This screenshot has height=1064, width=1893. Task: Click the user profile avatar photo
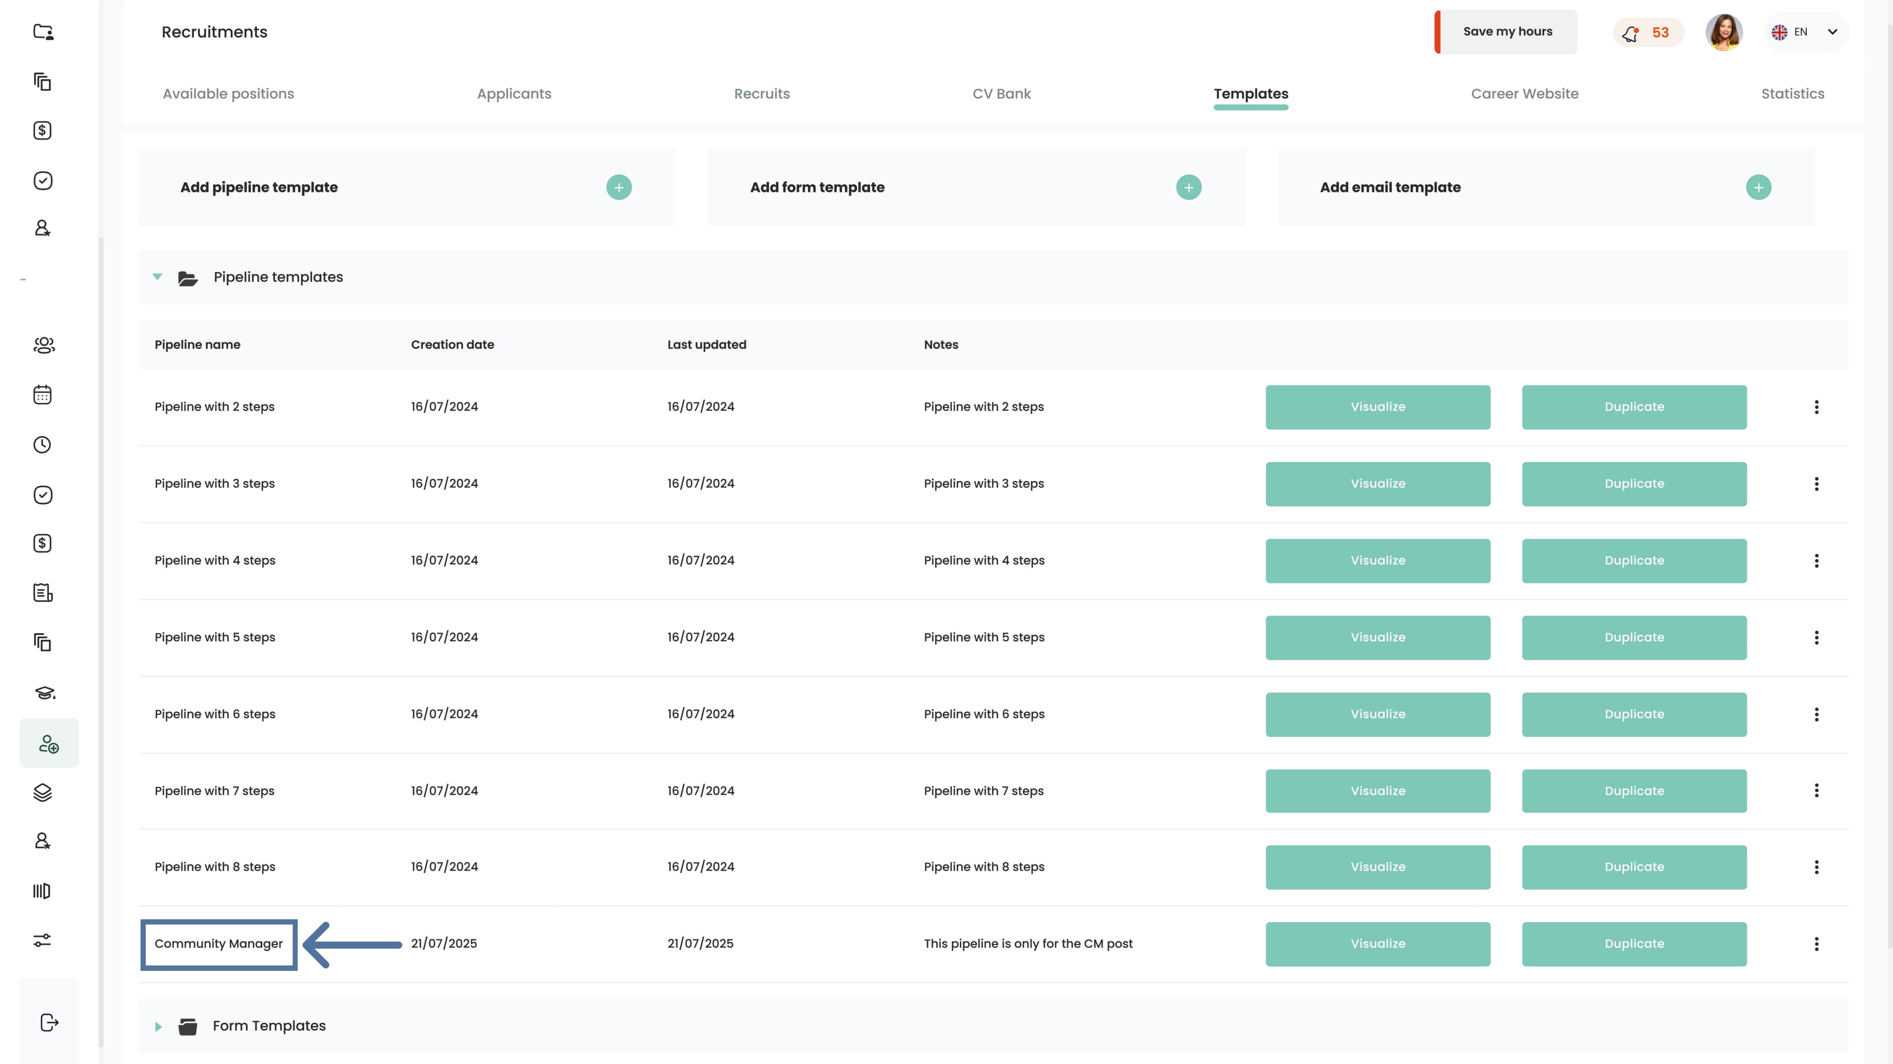pos(1723,32)
